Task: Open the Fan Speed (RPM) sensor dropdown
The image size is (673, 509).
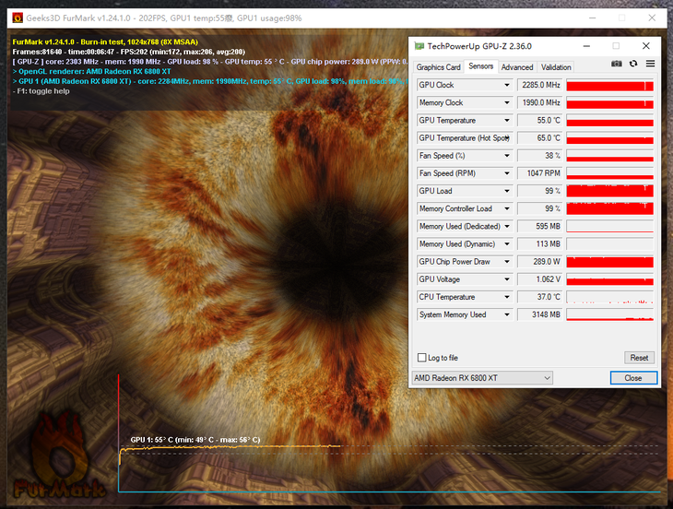Action: (x=506, y=173)
